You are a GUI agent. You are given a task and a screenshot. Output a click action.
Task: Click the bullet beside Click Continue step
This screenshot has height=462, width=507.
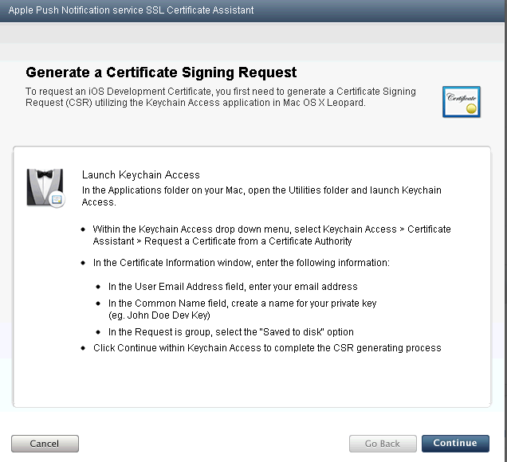(x=84, y=348)
